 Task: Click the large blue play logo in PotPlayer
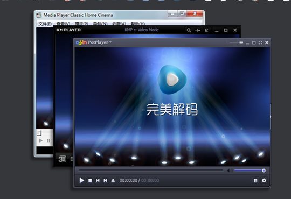[172, 80]
